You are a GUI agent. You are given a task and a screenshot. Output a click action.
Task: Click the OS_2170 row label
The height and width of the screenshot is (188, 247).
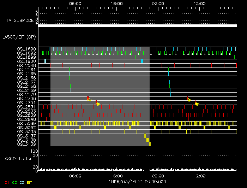[x=26, y=94]
